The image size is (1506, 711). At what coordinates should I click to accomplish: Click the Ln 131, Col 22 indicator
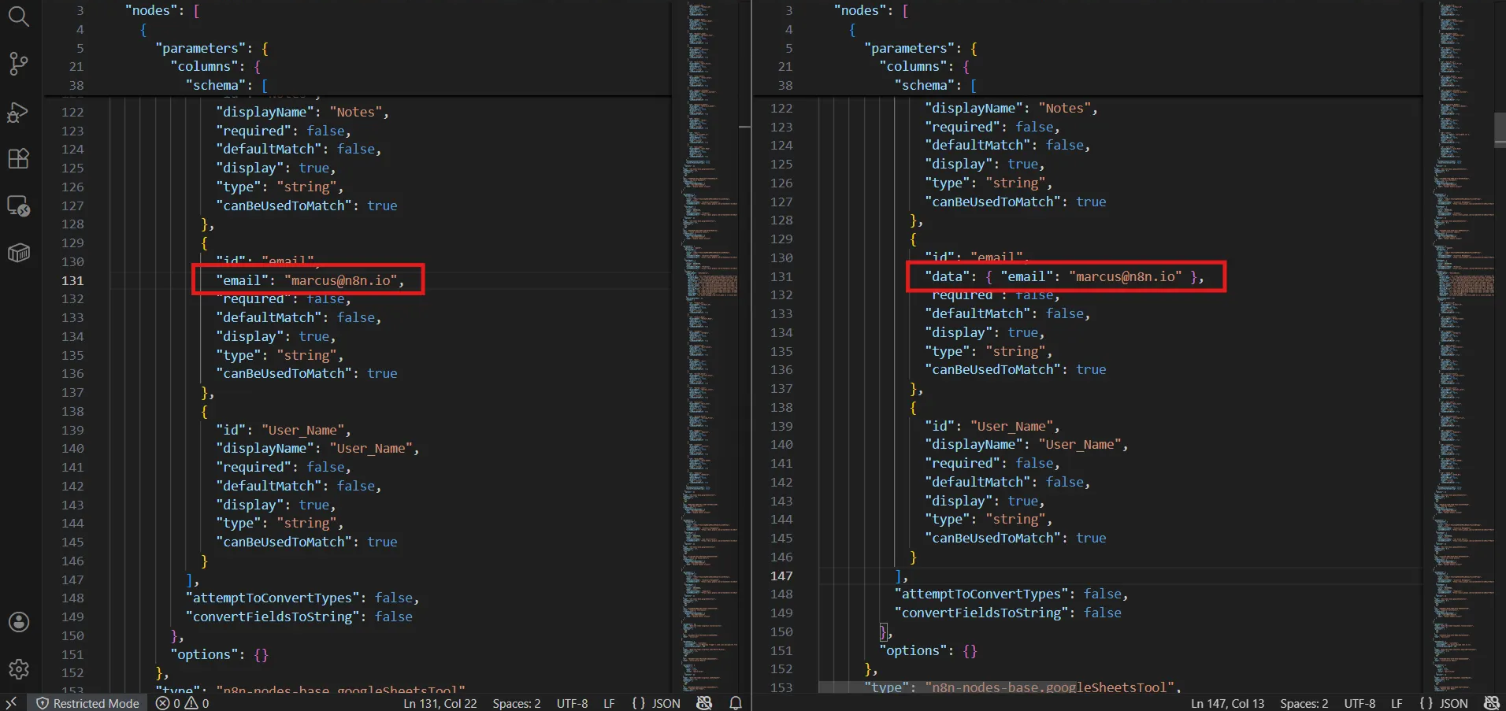440,703
